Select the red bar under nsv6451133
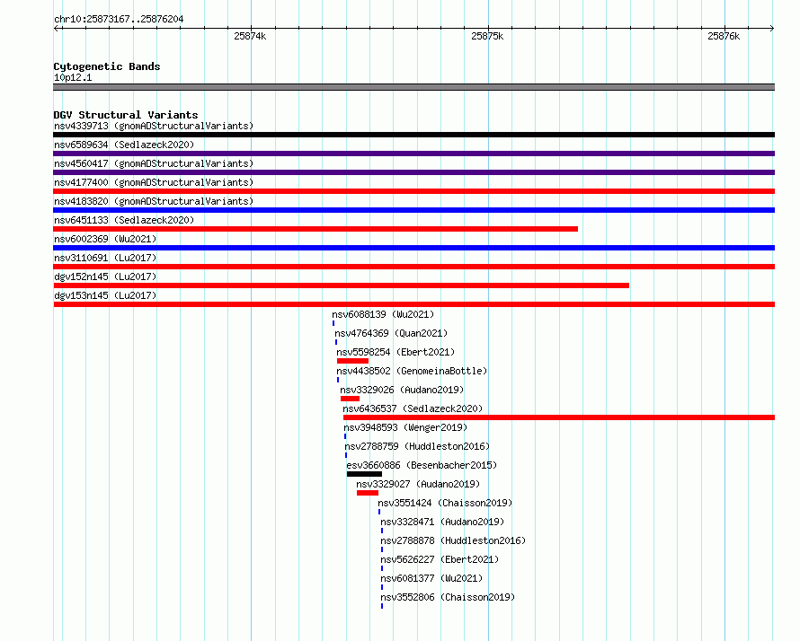Screen dimensions: 800x641 point(316,229)
